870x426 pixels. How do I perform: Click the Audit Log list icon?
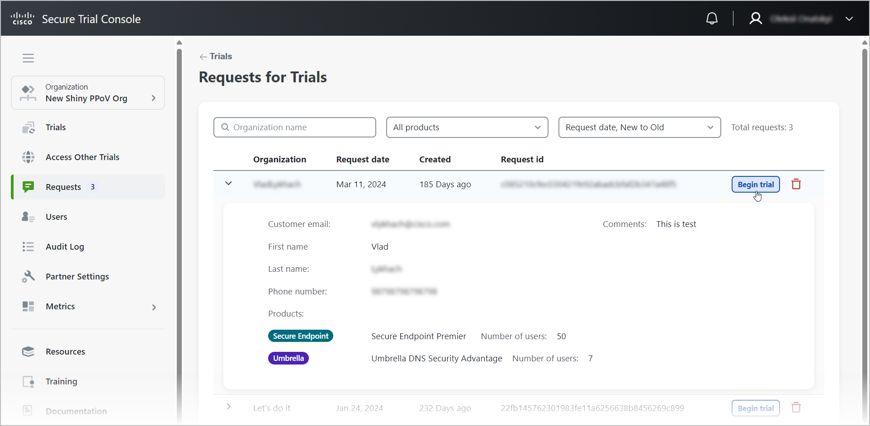tap(28, 247)
